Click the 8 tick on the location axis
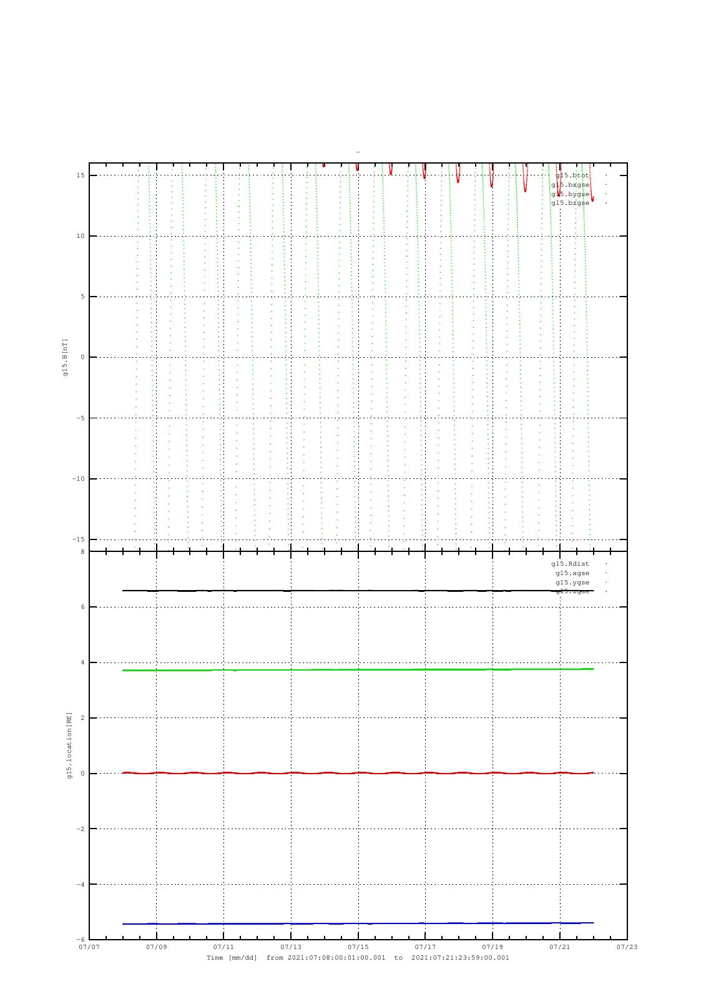This screenshot has width=706, height=999. point(82,551)
